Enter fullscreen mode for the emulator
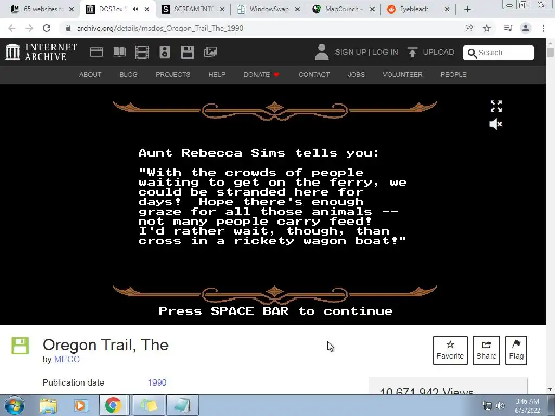The height and width of the screenshot is (416, 555). pos(496,106)
